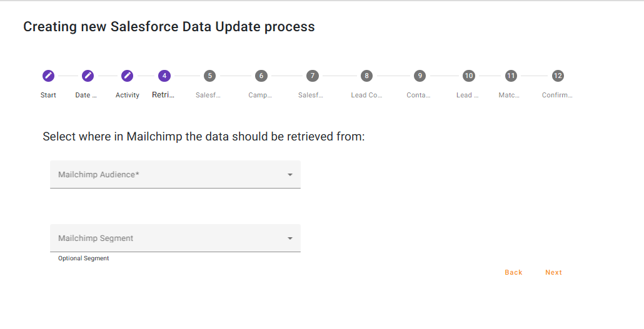The image size is (644, 329).
Task: Jump to step 10 in the stepper
Action: coord(468,76)
